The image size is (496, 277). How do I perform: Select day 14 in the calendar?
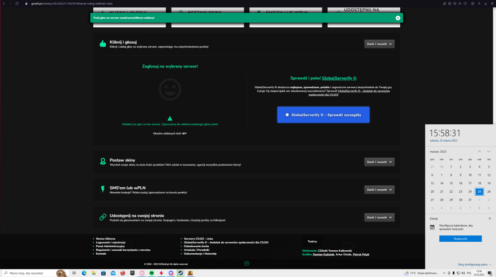tap(441, 183)
